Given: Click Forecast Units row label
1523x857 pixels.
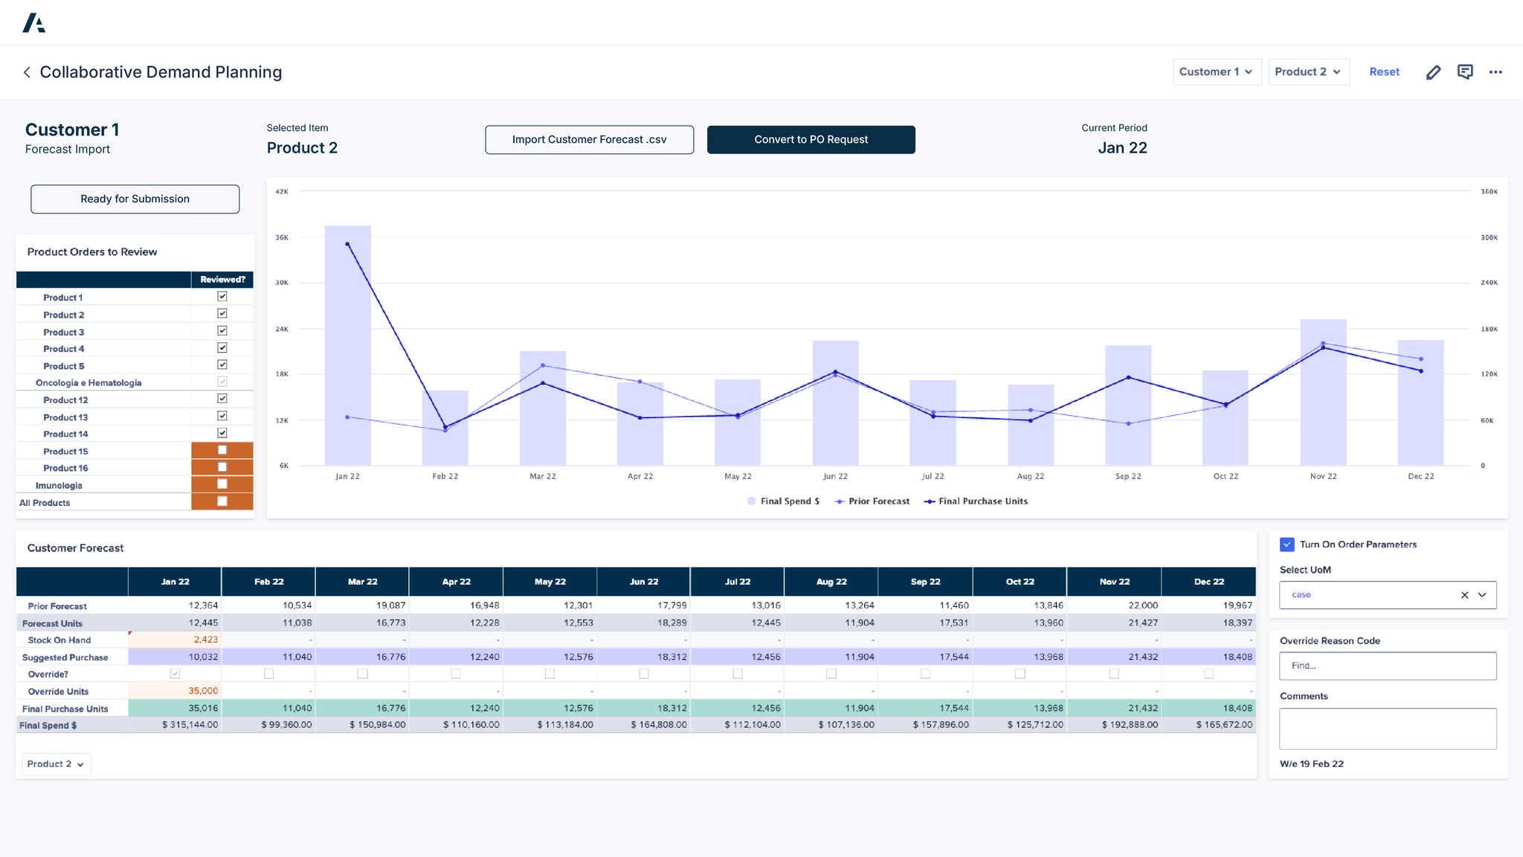Looking at the screenshot, I should 52,623.
